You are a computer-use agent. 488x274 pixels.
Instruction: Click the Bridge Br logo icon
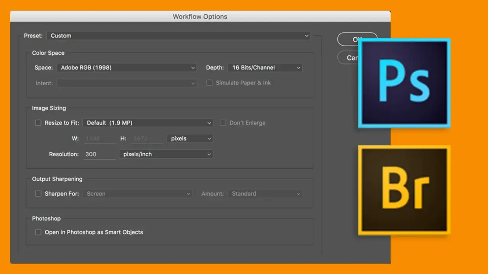pyautogui.click(x=404, y=190)
